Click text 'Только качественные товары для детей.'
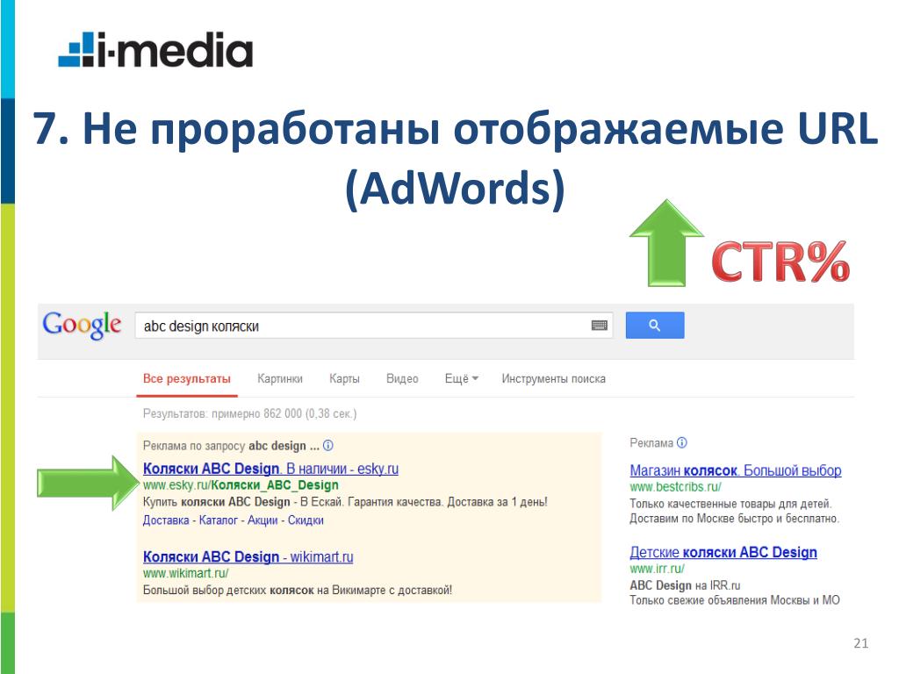The image size is (899, 674). pos(730,504)
